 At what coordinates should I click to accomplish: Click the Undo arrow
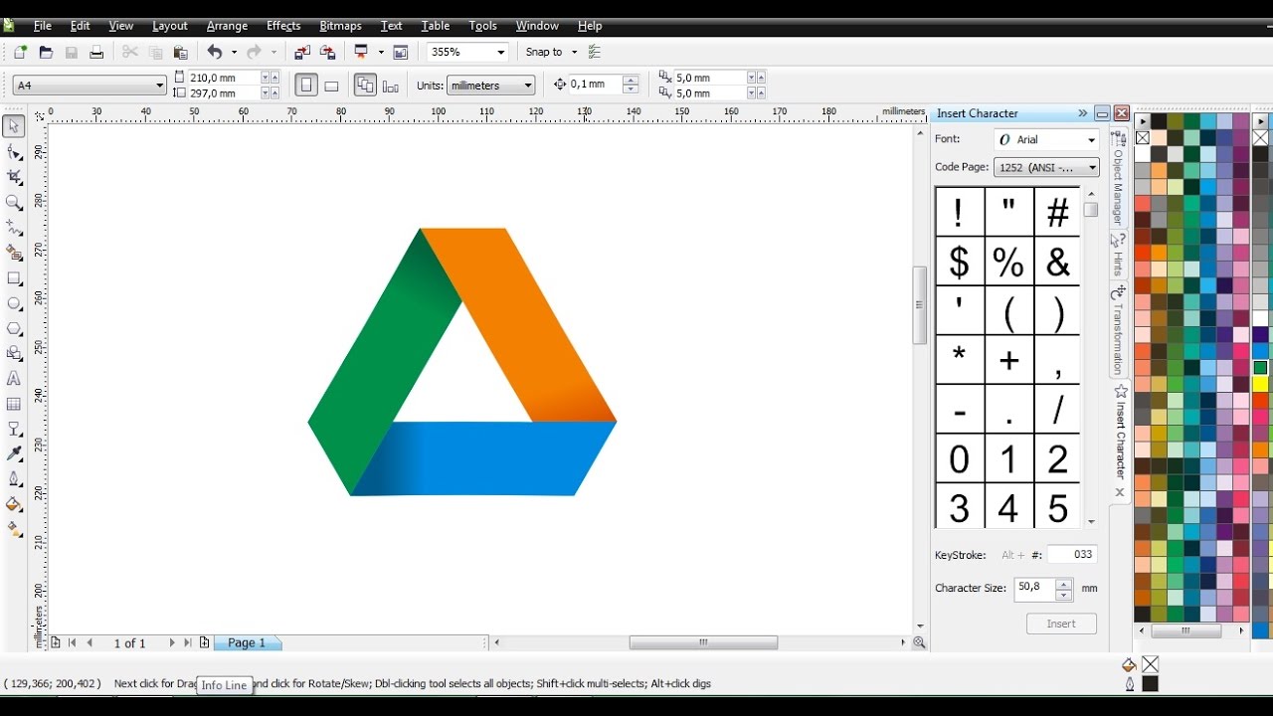214,52
